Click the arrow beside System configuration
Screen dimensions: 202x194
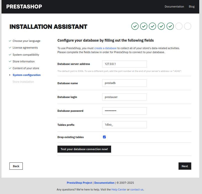click(10, 75)
